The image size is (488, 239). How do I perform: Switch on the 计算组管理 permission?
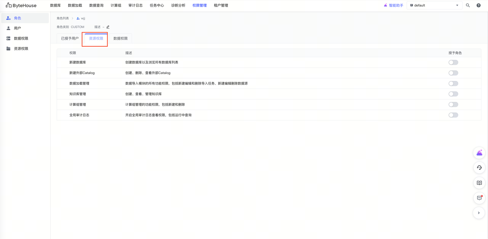tap(453, 105)
